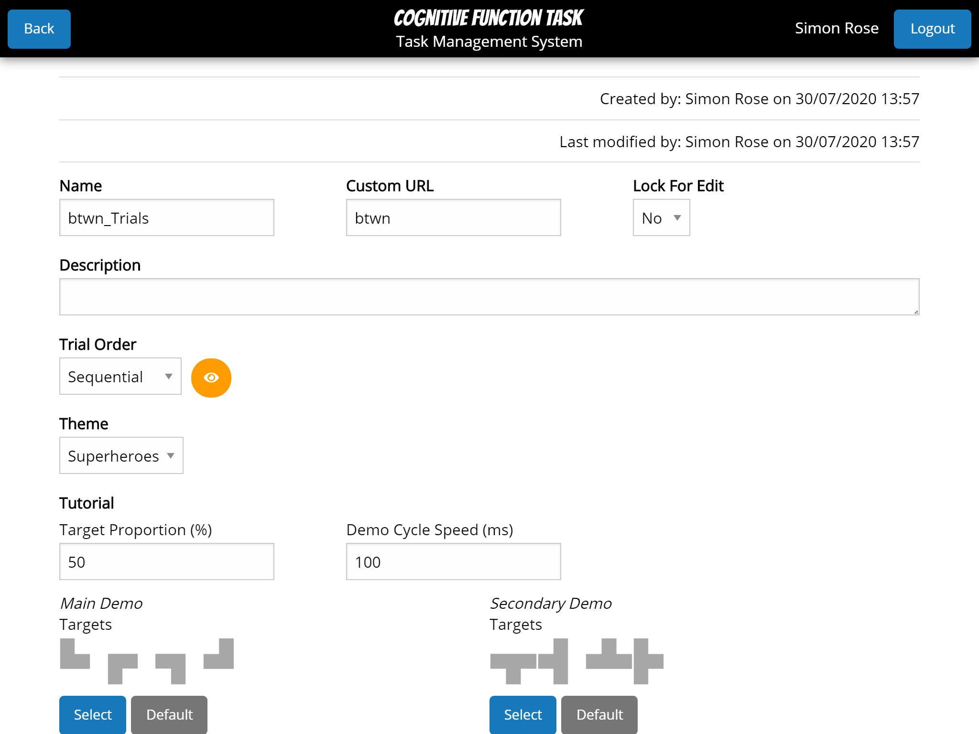Focus the Name field containing btwn_Trials
The width and height of the screenshot is (979, 734).
click(x=167, y=217)
